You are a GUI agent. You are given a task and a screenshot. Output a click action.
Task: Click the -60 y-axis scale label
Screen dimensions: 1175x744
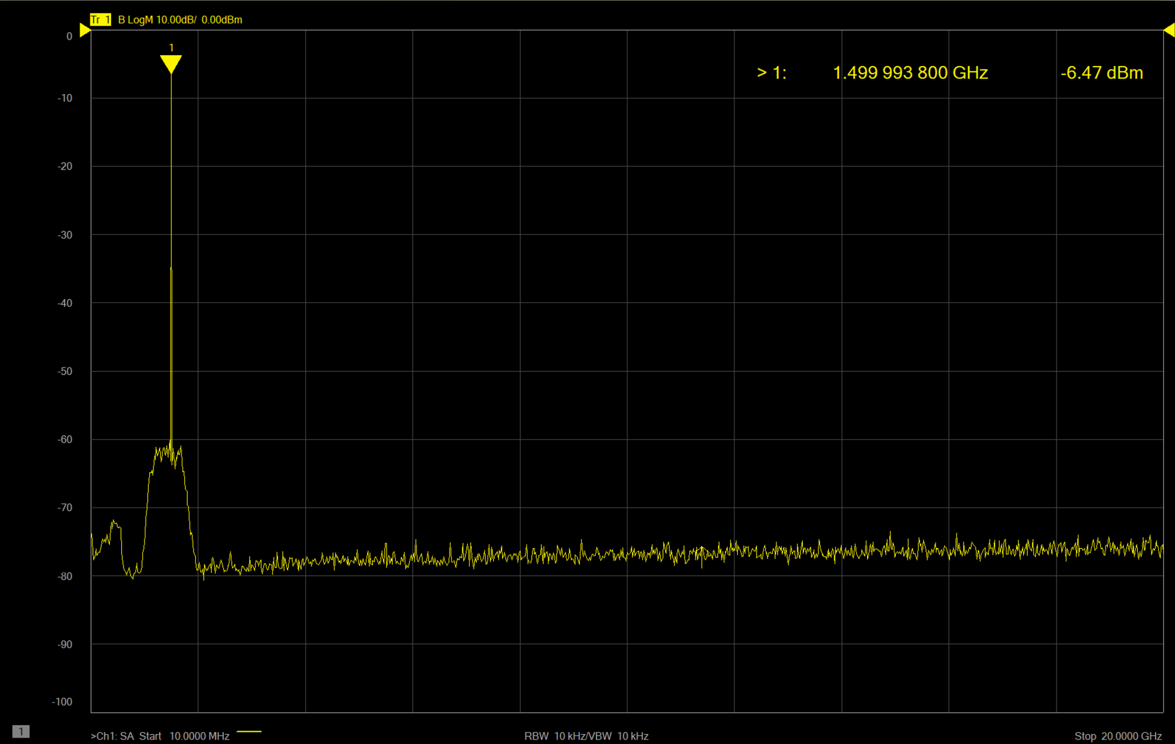coord(65,440)
